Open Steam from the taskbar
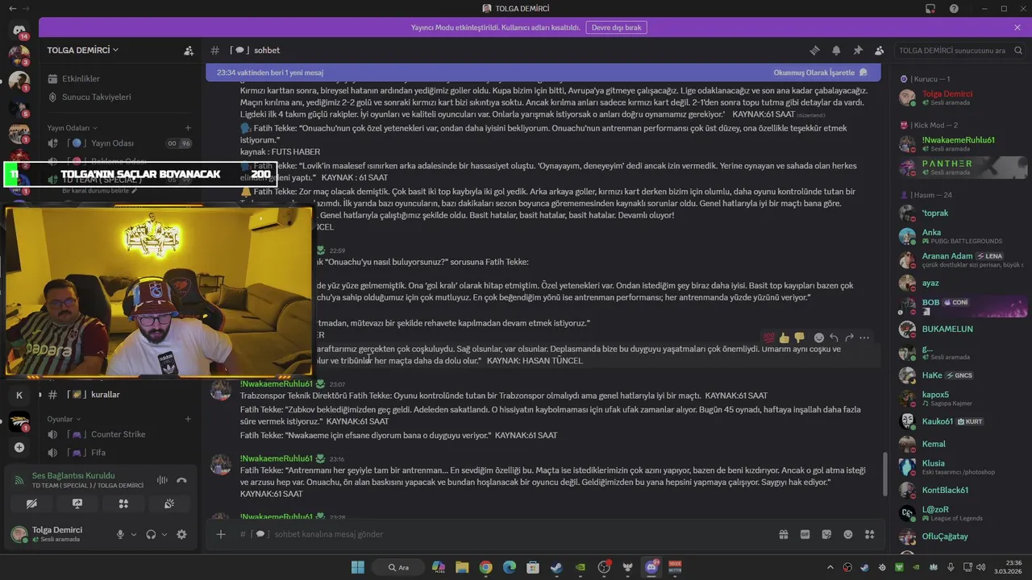The height and width of the screenshot is (580, 1032). [x=556, y=567]
